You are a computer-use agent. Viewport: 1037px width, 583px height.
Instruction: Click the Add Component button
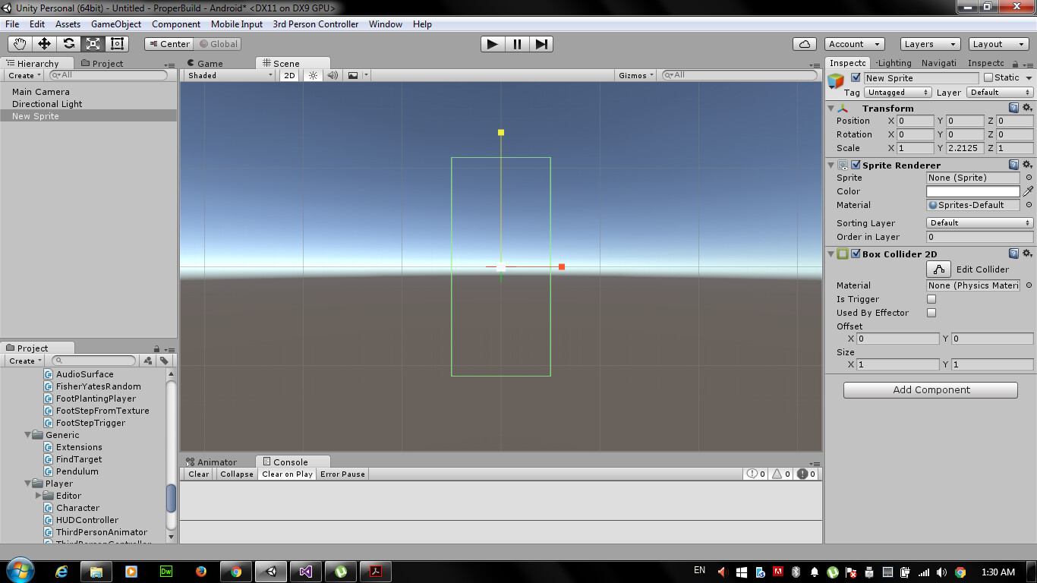point(930,389)
